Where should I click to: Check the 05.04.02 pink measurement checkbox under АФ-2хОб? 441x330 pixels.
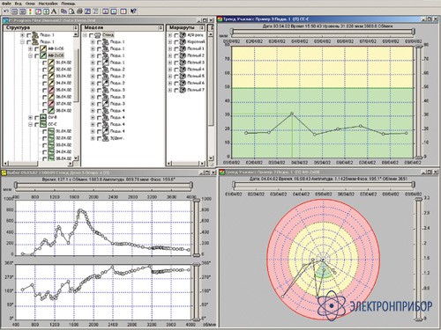tap(44, 90)
